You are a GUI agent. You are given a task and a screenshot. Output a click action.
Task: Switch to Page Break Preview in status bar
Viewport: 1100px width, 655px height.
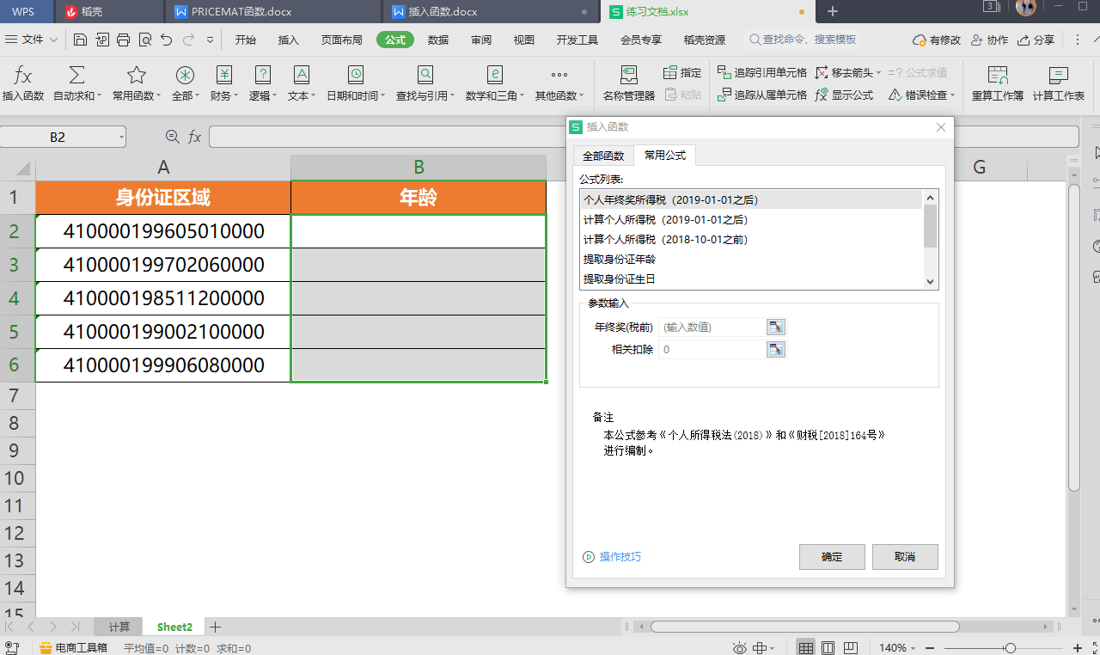[850, 647]
